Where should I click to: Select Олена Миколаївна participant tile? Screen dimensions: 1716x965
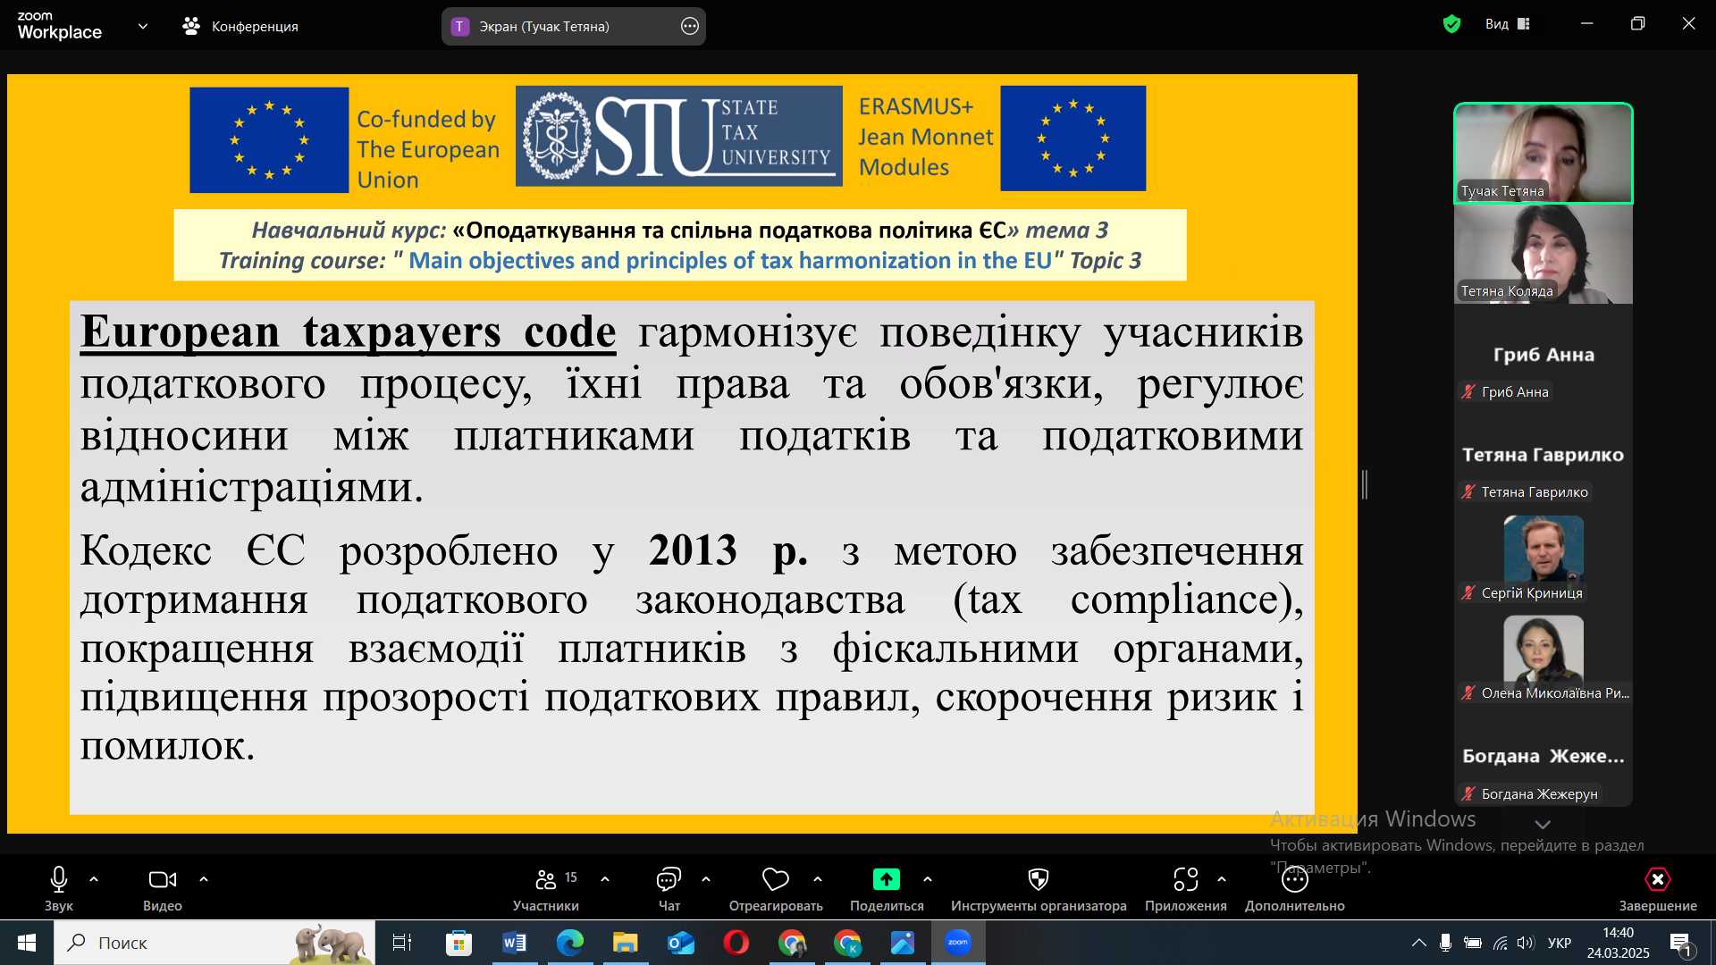pos(1544,657)
